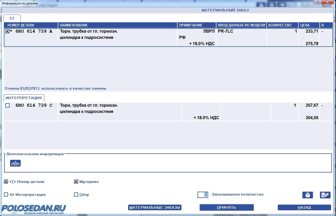The width and height of the screenshot is (336, 216).
Task: Uncheck the 6RU 614 739 A part checkbox
Action: tap(8, 31)
